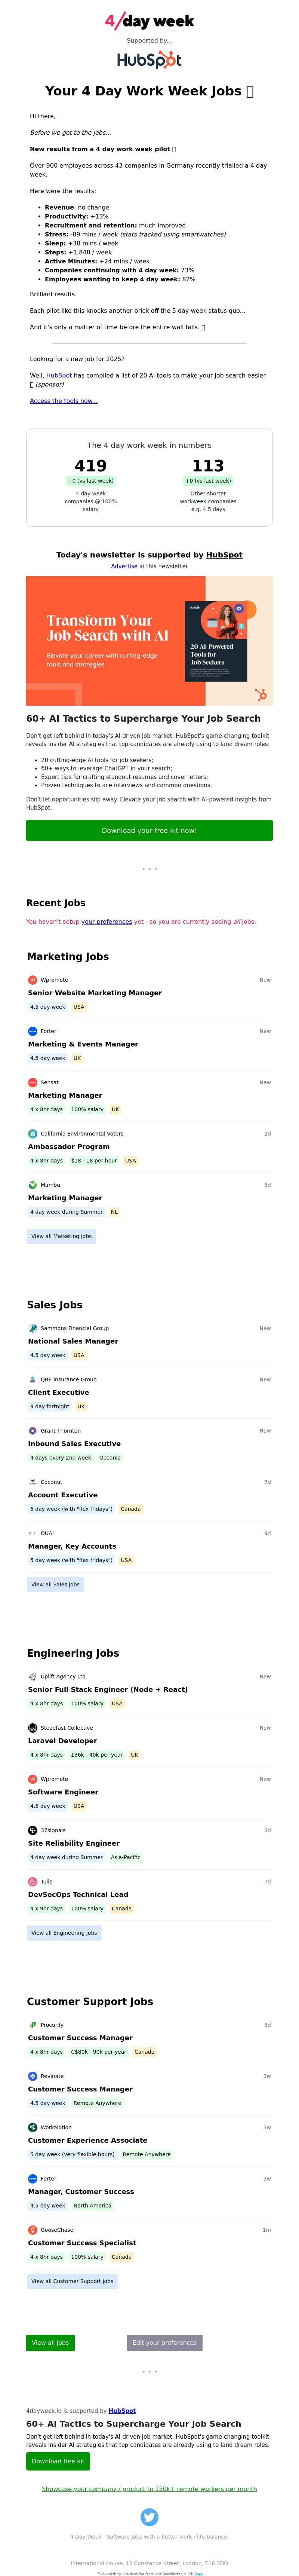Click the 'Transform Your Job Search with AI' banner
This screenshot has width=299, height=2576.
149,641
